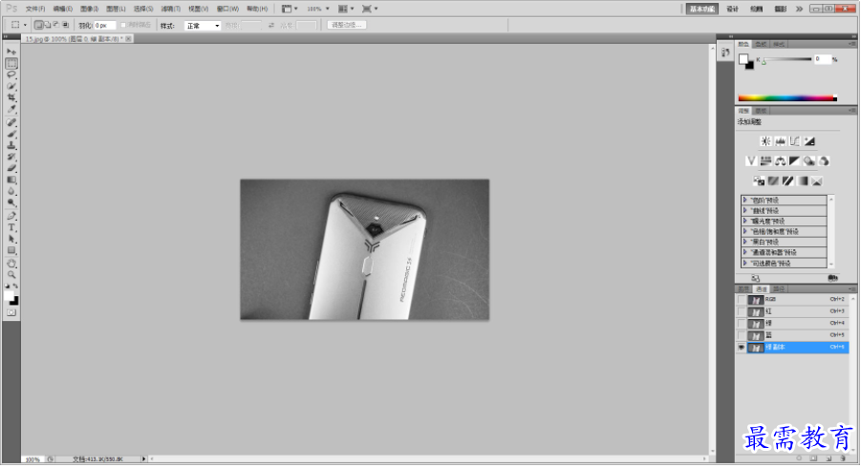Select the Zoom tool
The image size is (861, 468).
[11, 275]
